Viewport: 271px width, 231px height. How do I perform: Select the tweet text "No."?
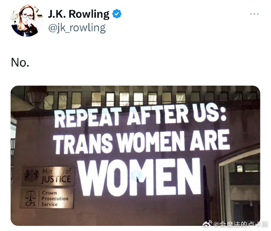pos(20,62)
